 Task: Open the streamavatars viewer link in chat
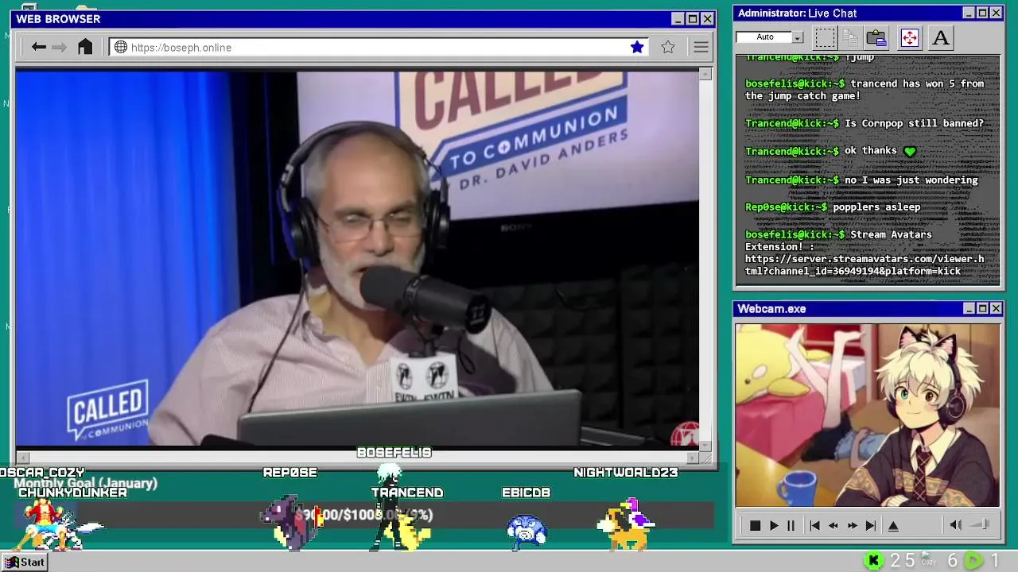pyautogui.click(x=865, y=265)
